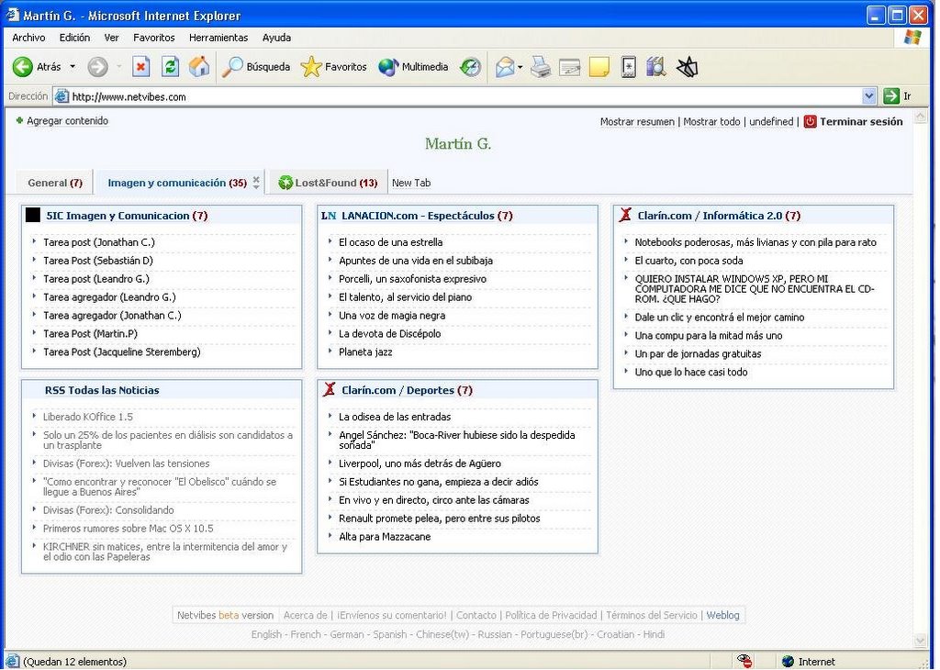The height and width of the screenshot is (670, 940).
Task: Open the Edición menu
Action: pos(74,37)
